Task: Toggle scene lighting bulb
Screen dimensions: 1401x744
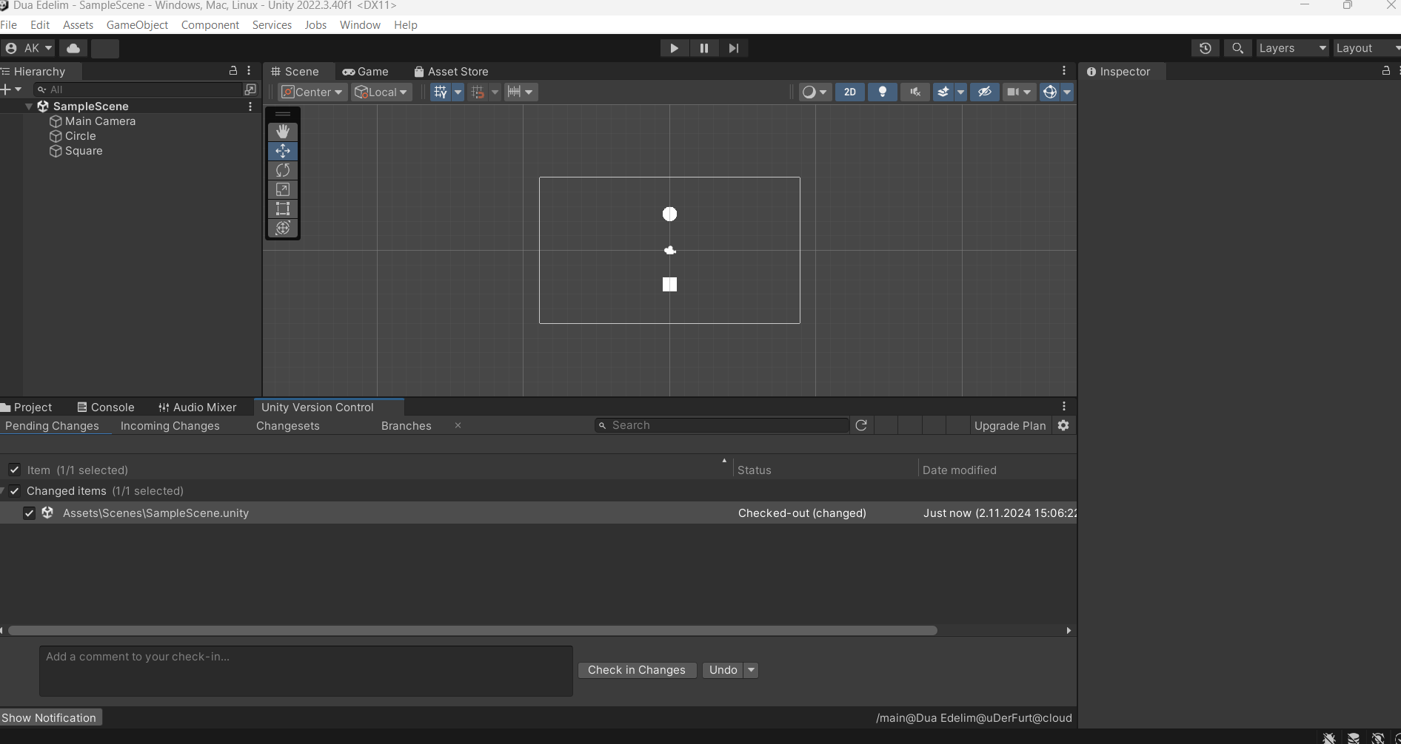Action: coord(883,92)
